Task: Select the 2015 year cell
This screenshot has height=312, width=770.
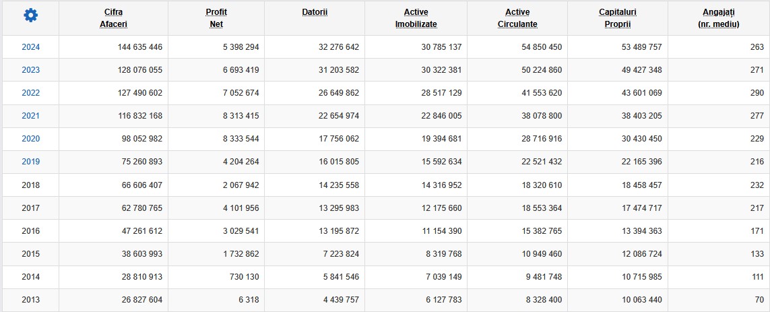Action: 30,254
